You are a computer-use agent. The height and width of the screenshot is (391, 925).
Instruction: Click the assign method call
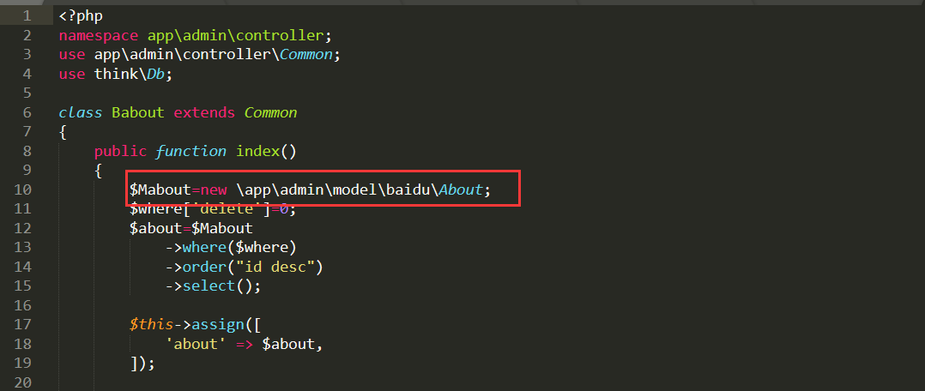[x=218, y=324]
